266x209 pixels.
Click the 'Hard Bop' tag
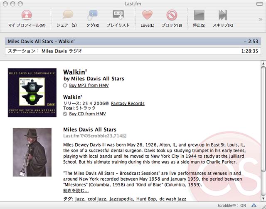coord(146,199)
